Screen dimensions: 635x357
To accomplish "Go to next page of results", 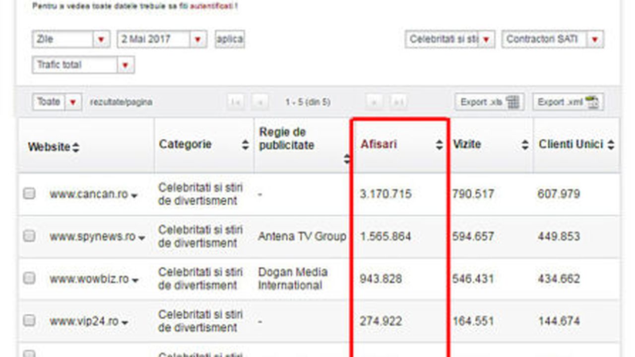I will tap(374, 102).
